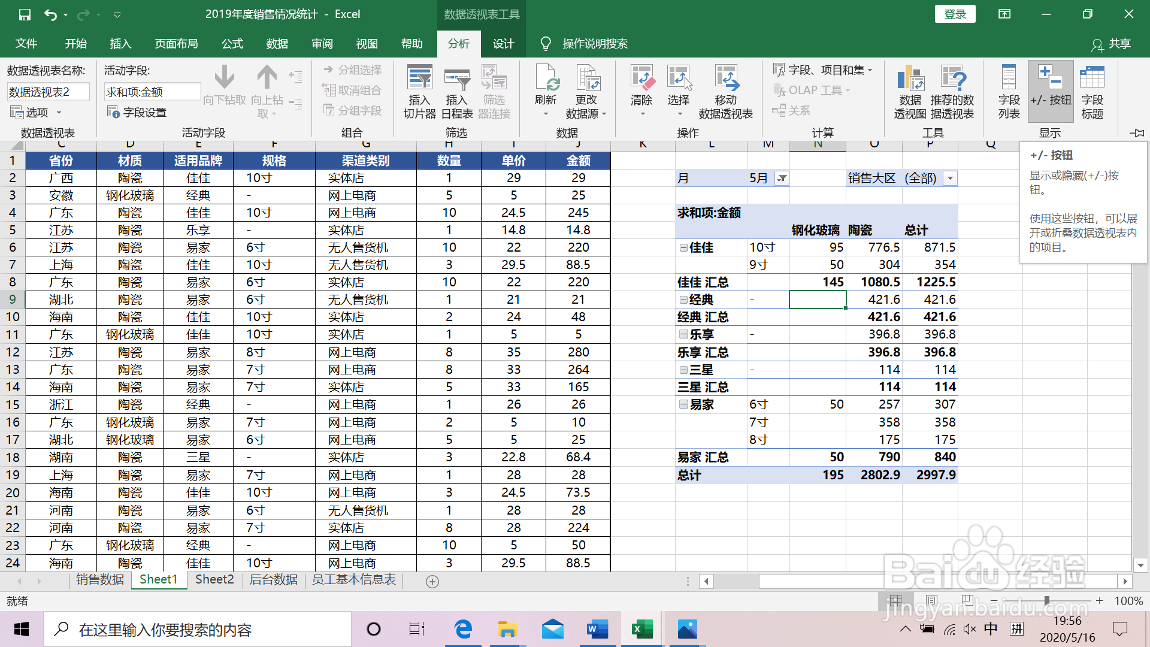Click Recommended PivotTables (推荐的数据透视表)

pyautogui.click(x=952, y=92)
